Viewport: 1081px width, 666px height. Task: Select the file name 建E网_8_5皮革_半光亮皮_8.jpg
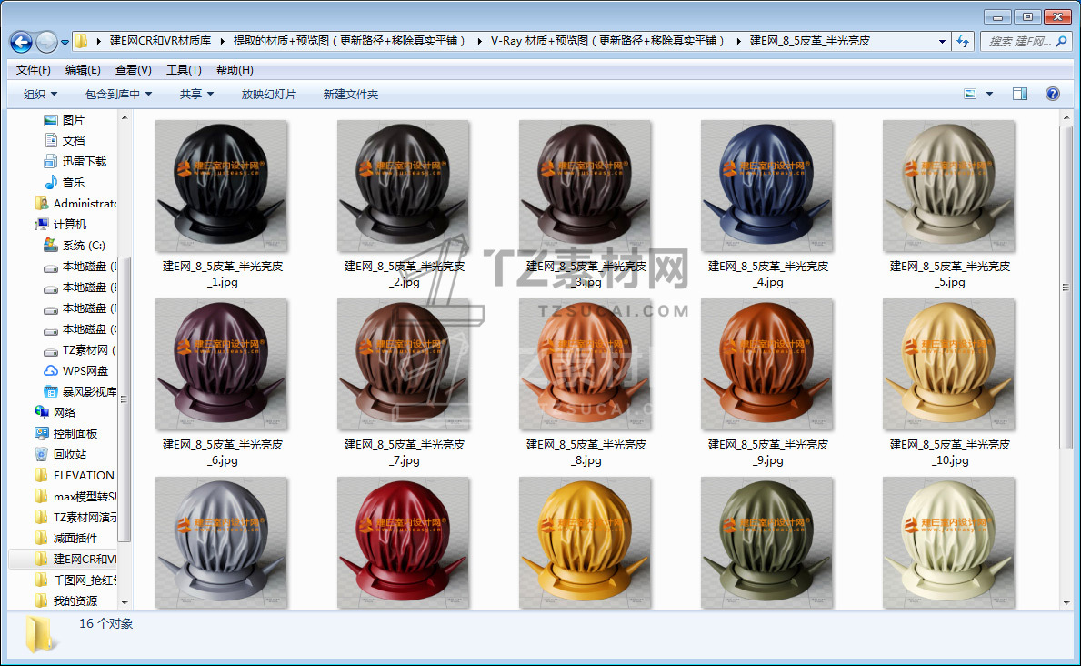tap(586, 453)
